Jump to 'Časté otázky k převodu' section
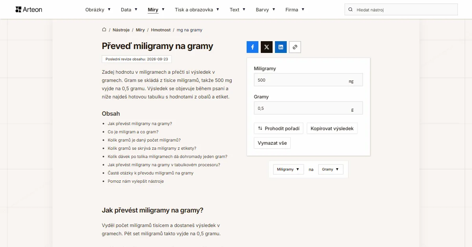This screenshot has height=247, width=472. (151, 173)
